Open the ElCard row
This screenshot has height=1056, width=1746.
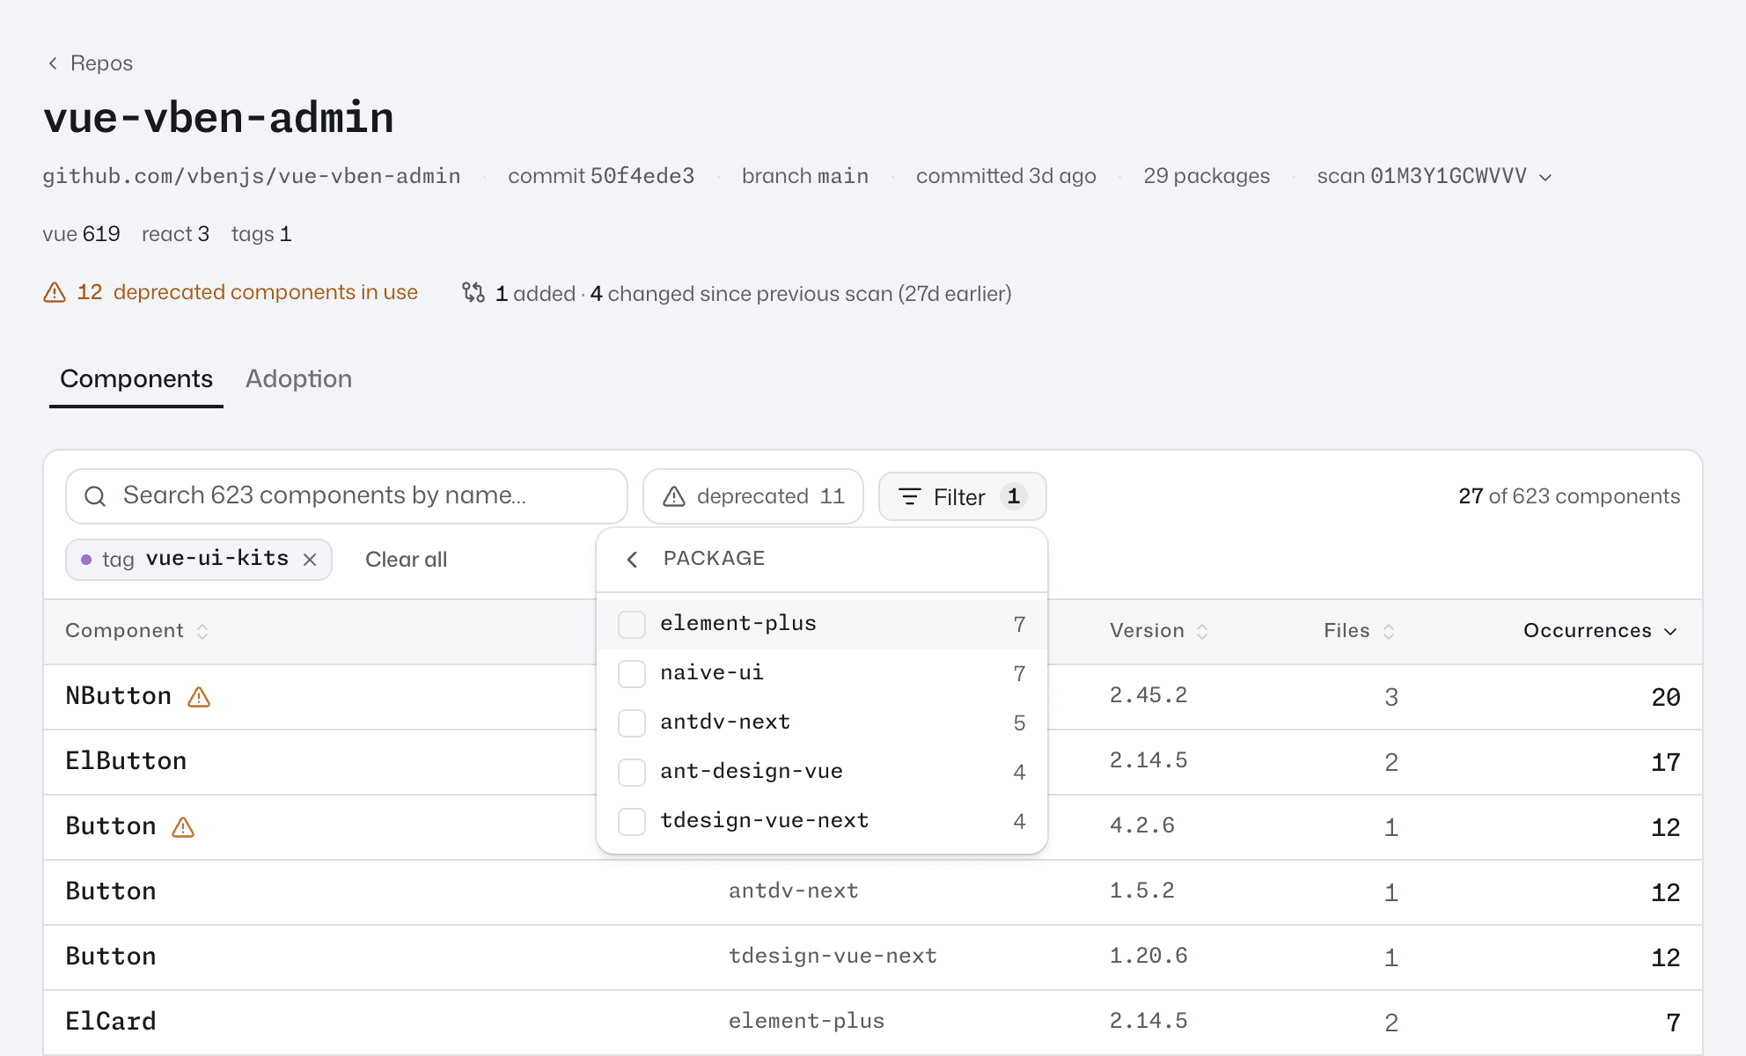click(x=873, y=1023)
